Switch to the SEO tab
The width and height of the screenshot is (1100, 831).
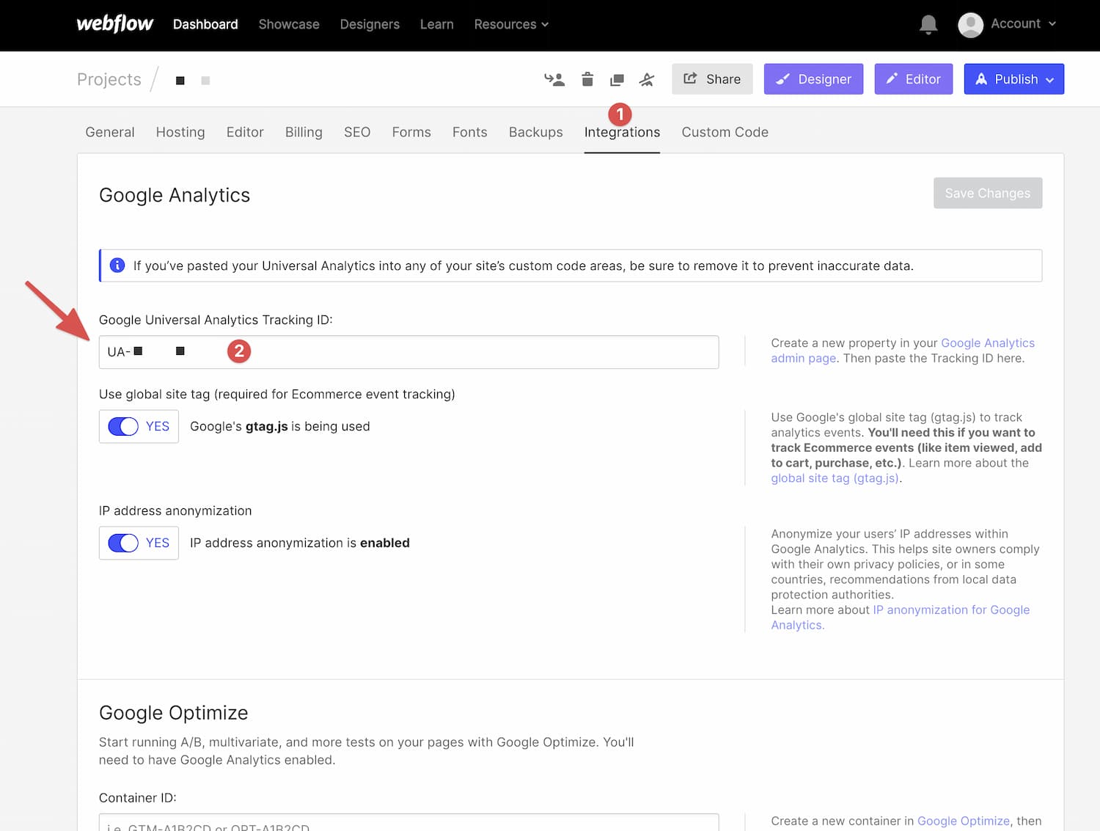[x=357, y=132]
